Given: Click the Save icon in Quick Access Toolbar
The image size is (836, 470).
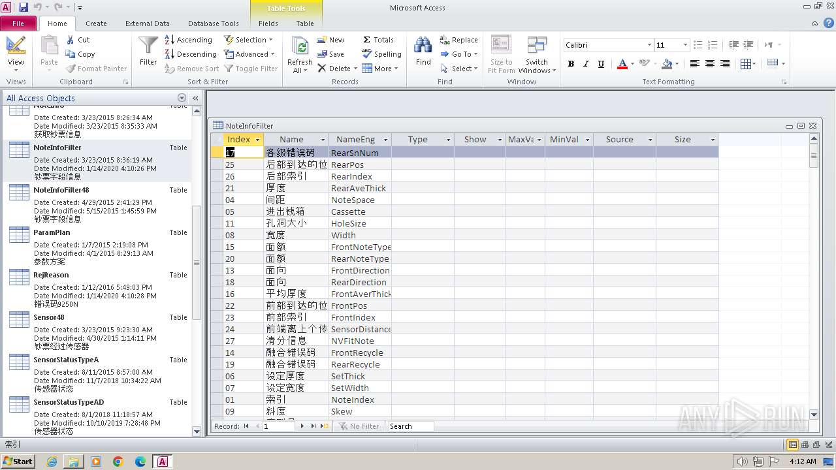Looking at the screenshot, I should coord(24,7).
